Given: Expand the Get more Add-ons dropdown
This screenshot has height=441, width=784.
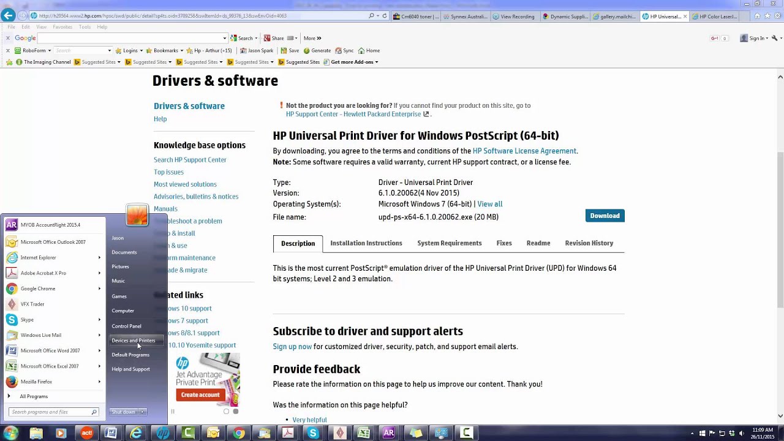Looking at the screenshot, I should [376, 62].
